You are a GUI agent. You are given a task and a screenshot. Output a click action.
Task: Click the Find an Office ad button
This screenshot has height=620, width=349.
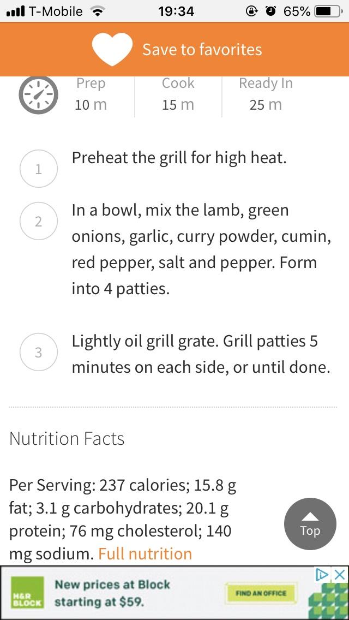click(262, 593)
